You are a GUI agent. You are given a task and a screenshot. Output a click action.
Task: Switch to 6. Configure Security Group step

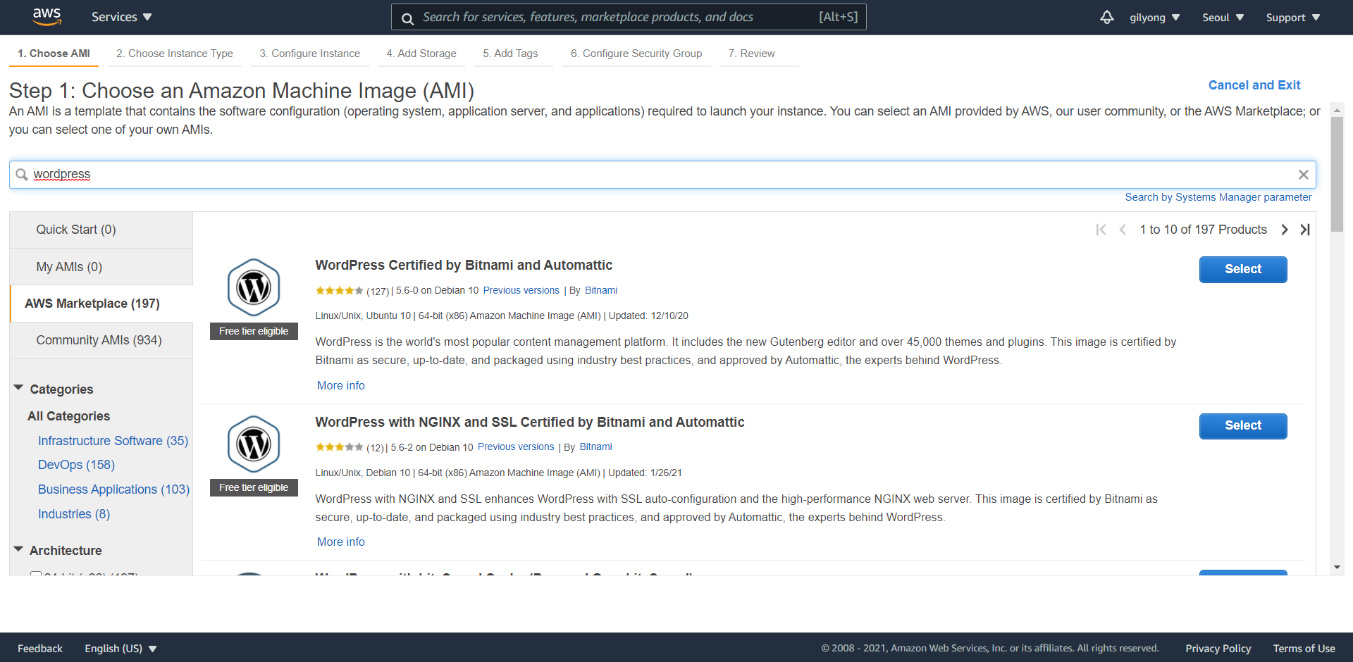pos(636,54)
